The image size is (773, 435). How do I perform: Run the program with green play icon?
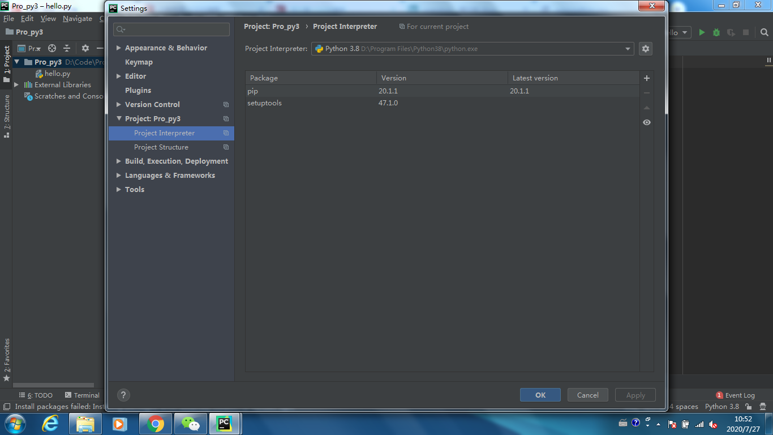702,33
